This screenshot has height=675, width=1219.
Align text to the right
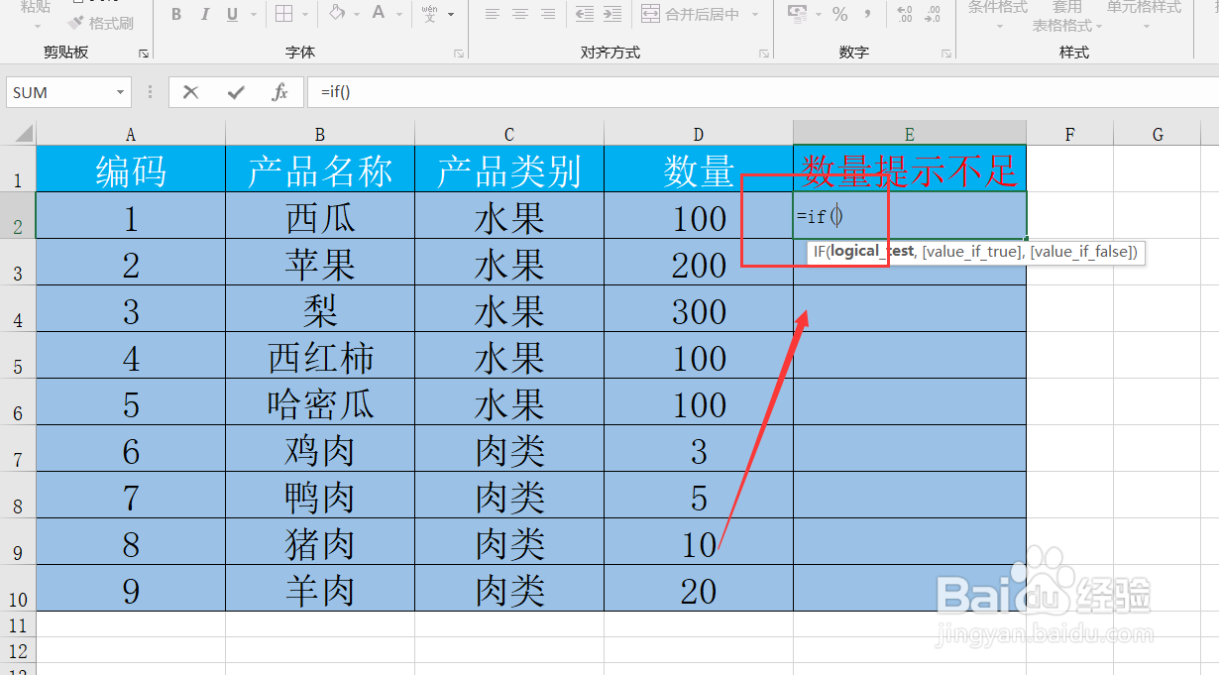(548, 14)
